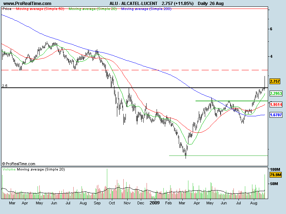Click the Feb label on the time axis
This screenshot has height=214, width=286.
coord(168,203)
